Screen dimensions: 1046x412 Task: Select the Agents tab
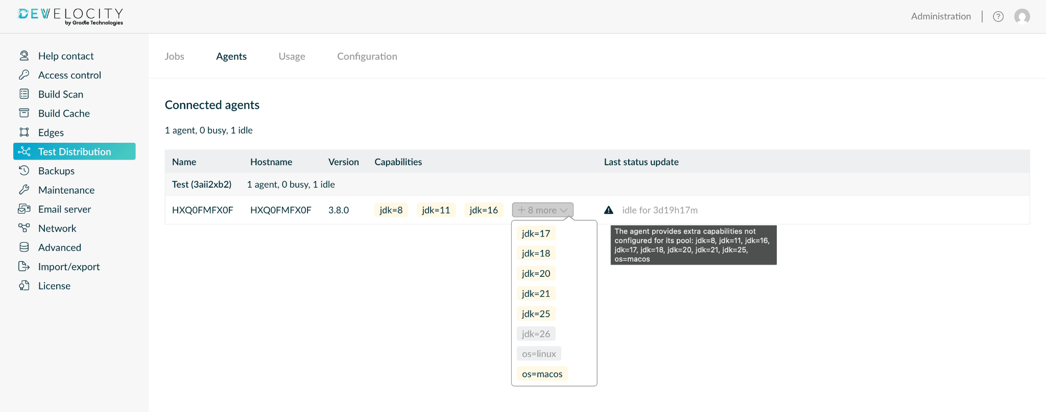(231, 56)
